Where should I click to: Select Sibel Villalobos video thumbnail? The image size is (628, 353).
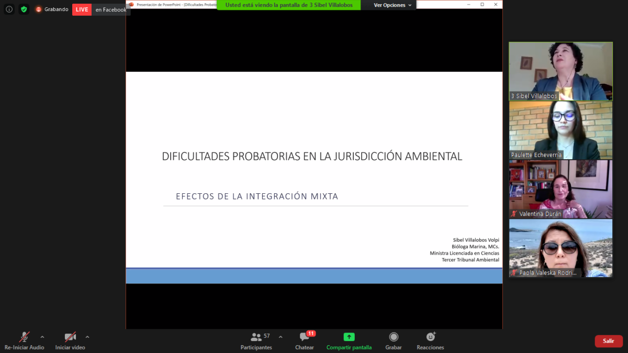pos(560,71)
